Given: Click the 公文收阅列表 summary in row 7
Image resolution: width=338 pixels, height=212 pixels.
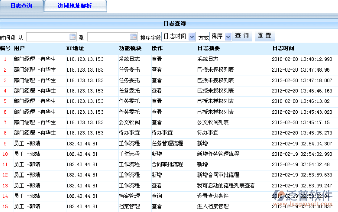Looking at the screenshot, I should (213, 122).
